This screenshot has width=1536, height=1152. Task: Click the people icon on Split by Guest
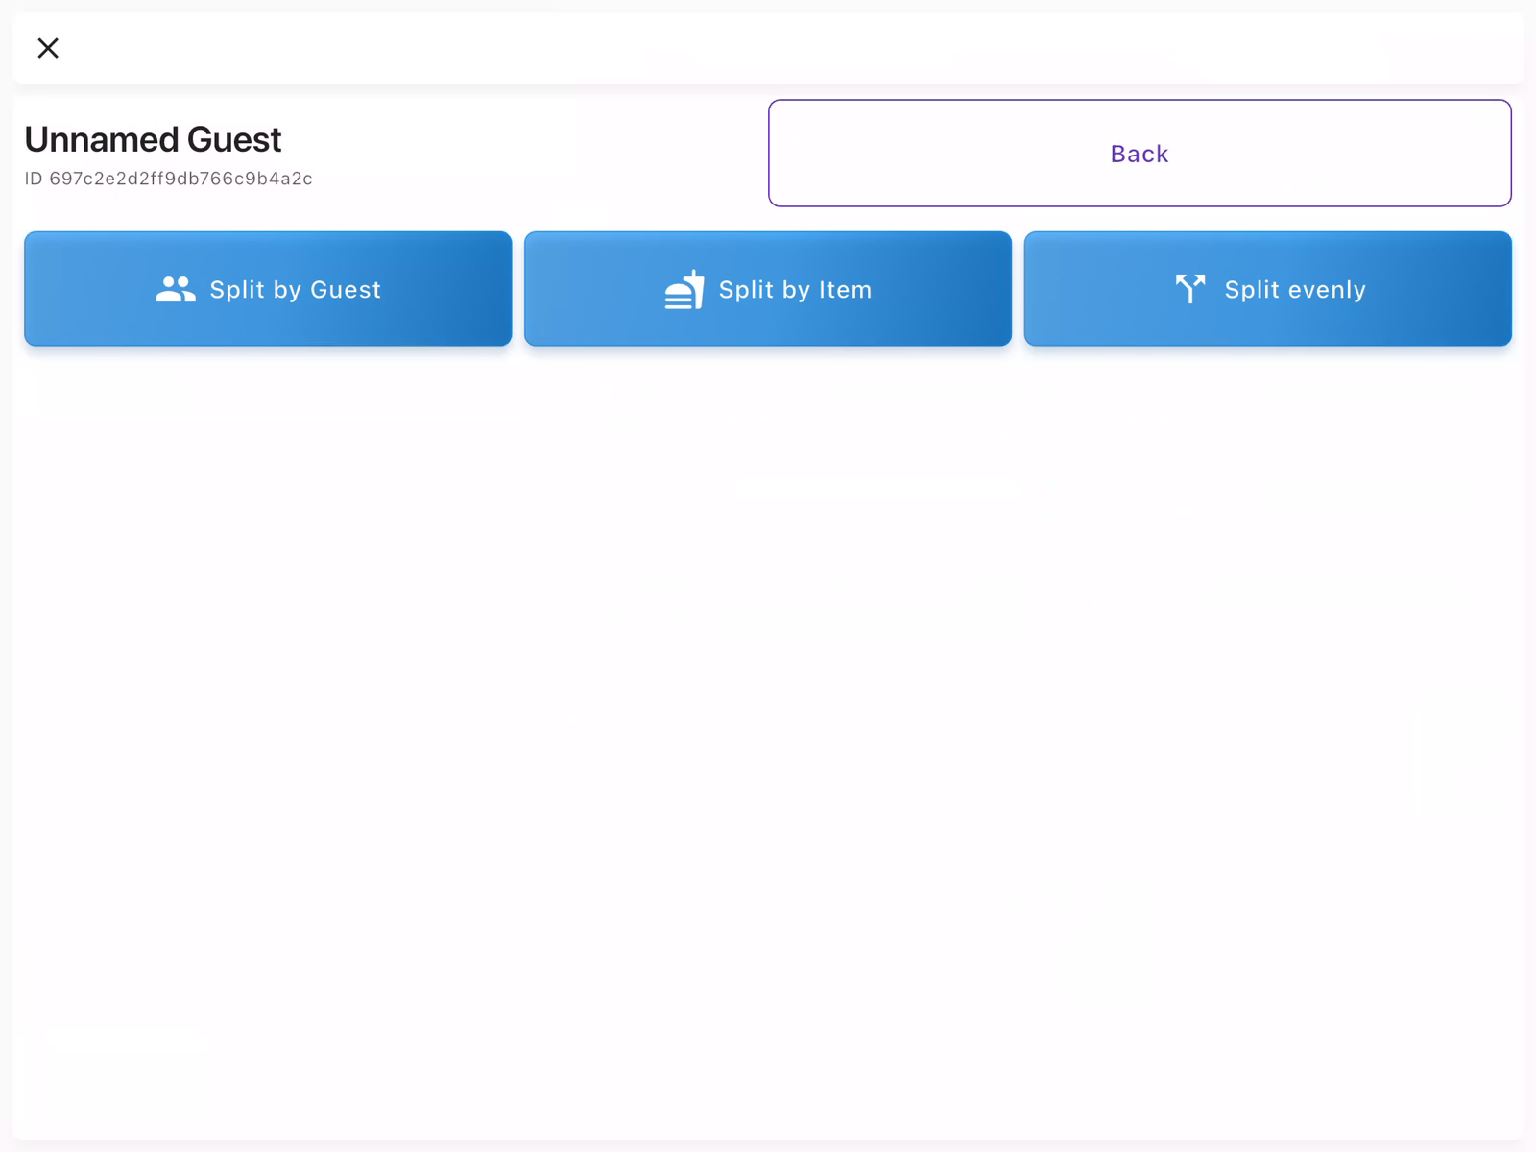(175, 288)
